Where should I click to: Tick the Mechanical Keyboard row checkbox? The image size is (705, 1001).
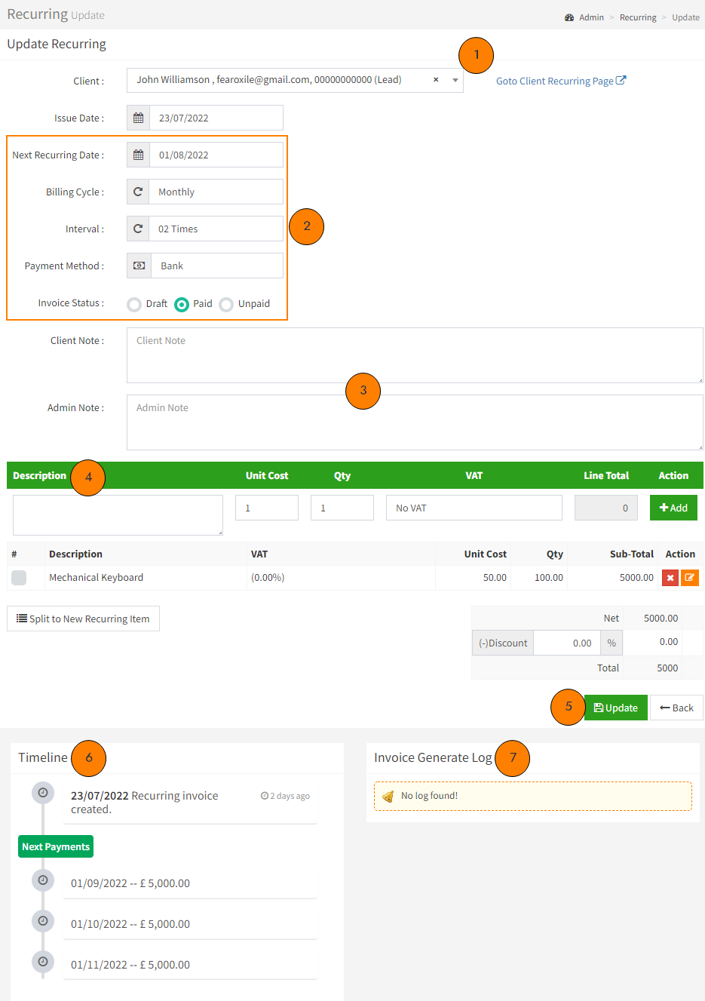(19, 578)
